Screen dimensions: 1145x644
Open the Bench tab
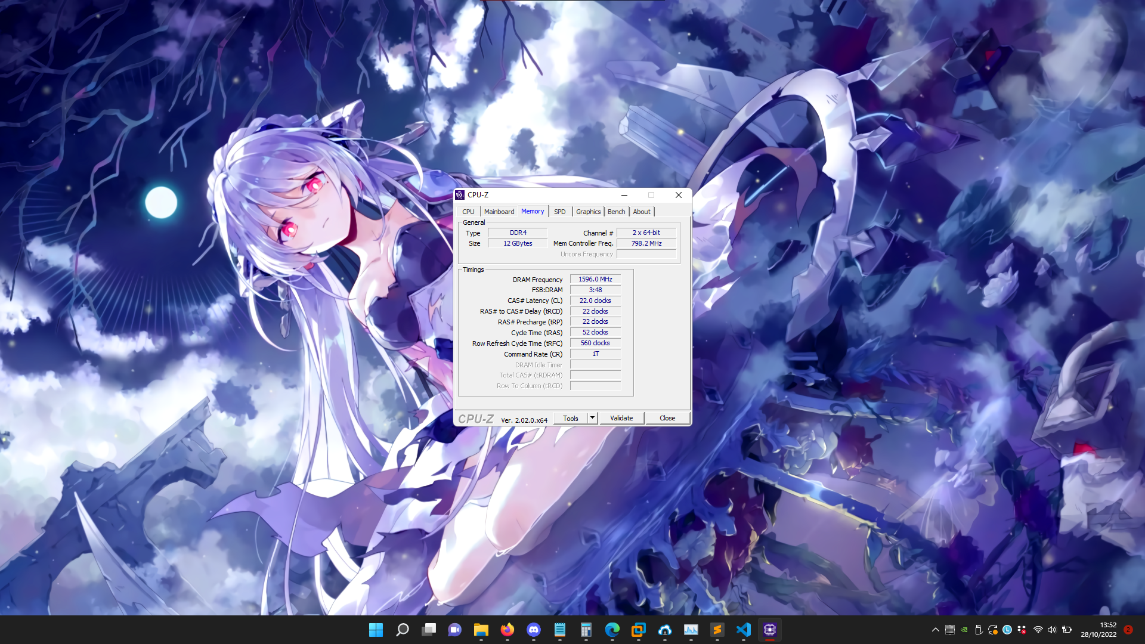(x=617, y=212)
